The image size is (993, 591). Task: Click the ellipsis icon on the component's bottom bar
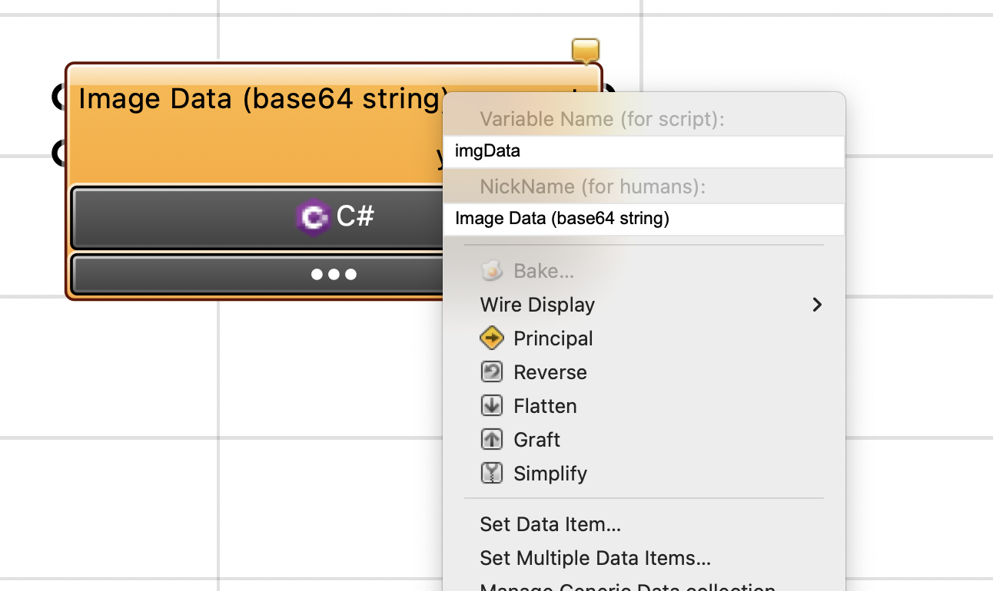pos(334,273)
